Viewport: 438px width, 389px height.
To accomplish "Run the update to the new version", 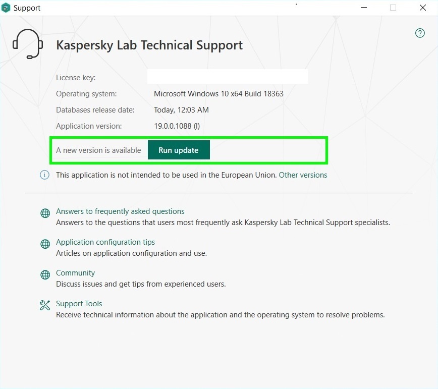I will [x=179, y=150].
